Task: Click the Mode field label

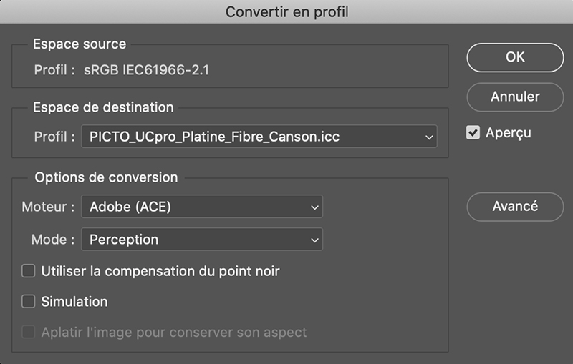Action: (52, 240)
